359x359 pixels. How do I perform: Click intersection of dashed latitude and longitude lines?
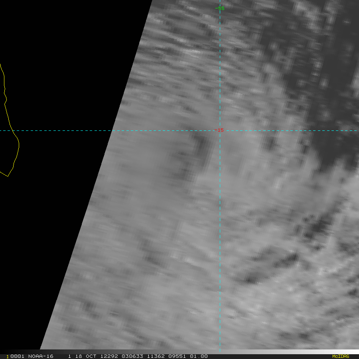tap(220, 130)
